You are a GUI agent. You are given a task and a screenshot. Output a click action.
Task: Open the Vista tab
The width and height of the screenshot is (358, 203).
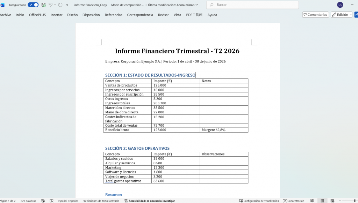177,15
